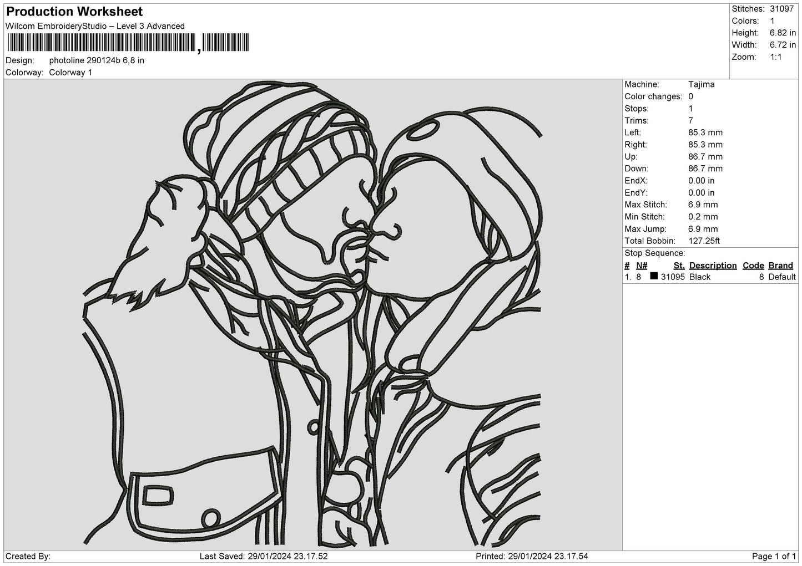Click the Height value 6.82 in
The width and height of the screenshot is (802, 566).
pos(783,33)
